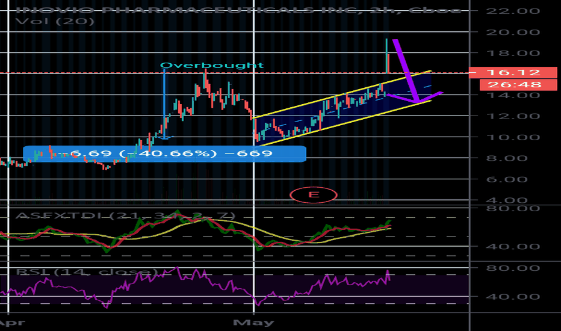This screenshot has height=331, width=561.
Task: Click the Inovio Pharmaceuticals Inc chart title
Action: pyautogui.click(x=238, y=10)
